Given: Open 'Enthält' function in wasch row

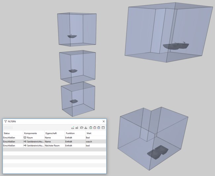Looking at the screenshot, I should 75,142.
